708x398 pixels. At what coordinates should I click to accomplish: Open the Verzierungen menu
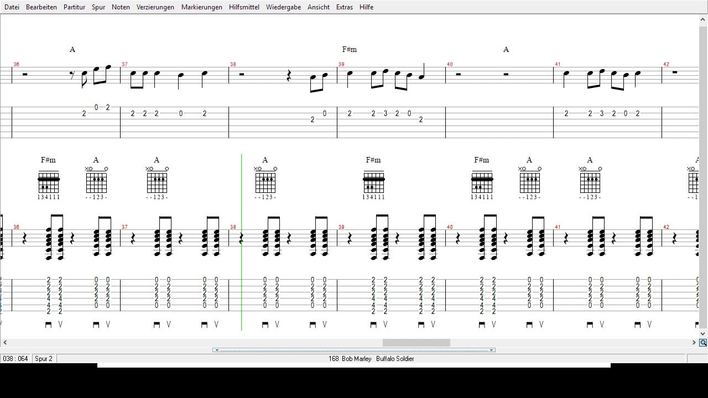[155, 7]
